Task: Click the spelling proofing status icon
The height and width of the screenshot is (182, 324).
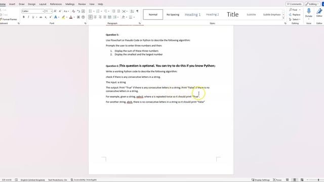Action: 16,180
